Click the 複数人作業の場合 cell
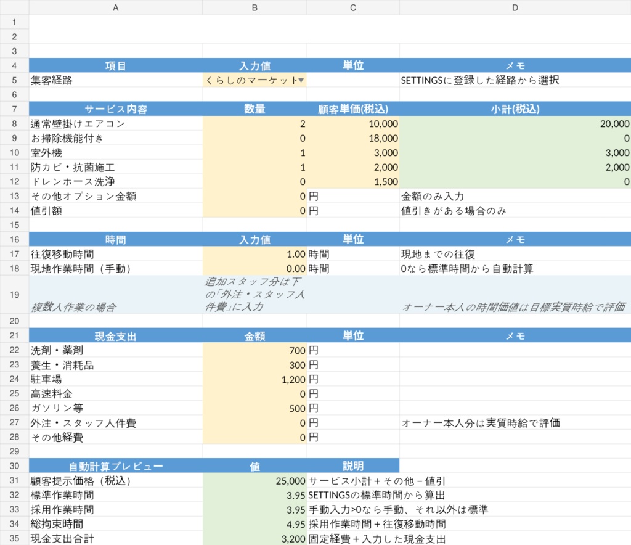The height and width of the screenshot is (545, 631). pyautogui.click(x=115, y=295)
